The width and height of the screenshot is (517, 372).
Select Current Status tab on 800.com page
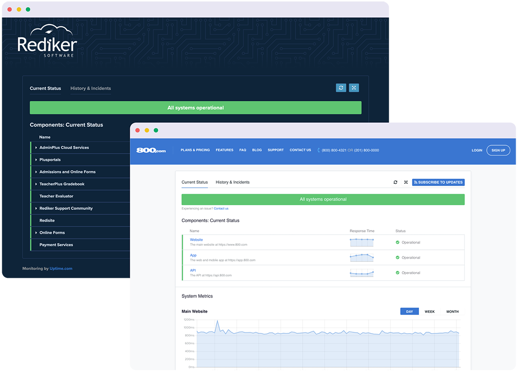pos(194,182)
